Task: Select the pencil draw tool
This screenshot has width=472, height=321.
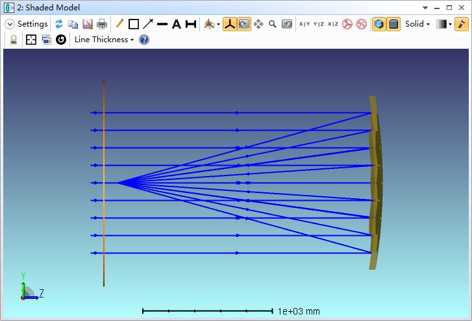Action: tap(119, 24)
